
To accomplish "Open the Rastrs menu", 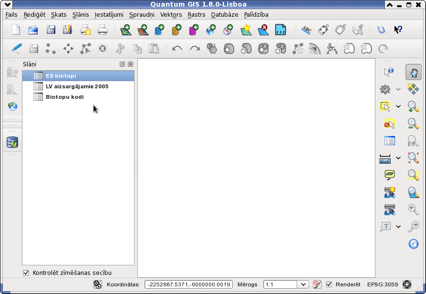I will [x=197, y=15].
